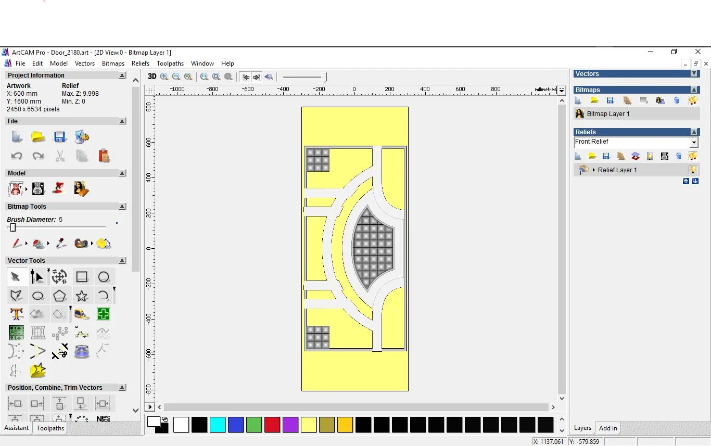Screen dimensions: 711x446
Task: Toggle all bitmap layers visibility bulbs
Action: 693,100
